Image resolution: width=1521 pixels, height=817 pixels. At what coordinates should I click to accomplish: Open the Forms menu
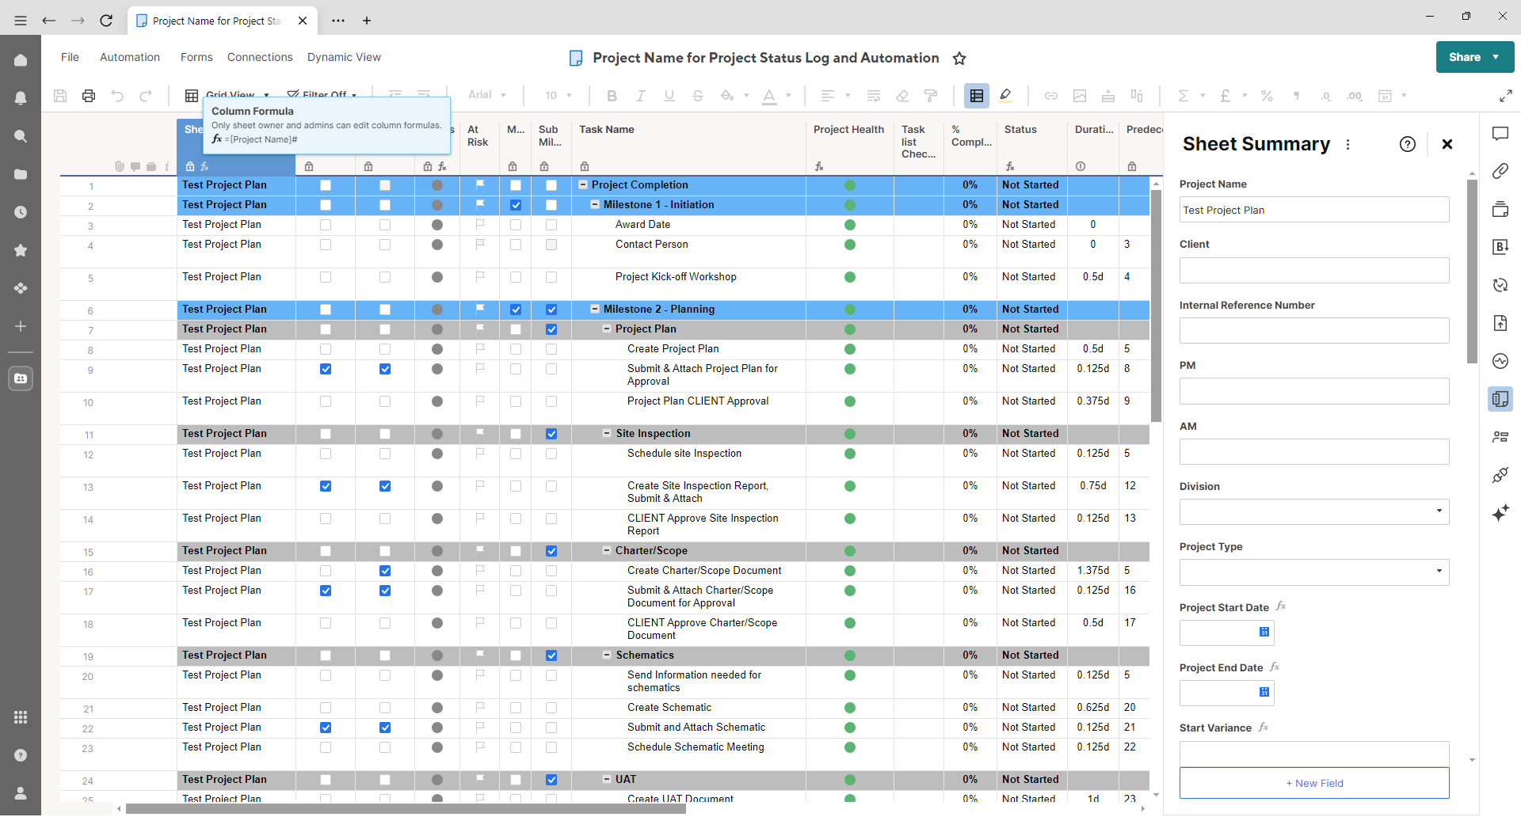(x=196, y=57)
